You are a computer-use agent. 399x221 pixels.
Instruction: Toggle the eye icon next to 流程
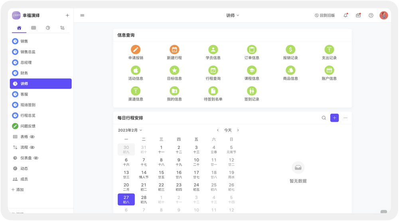pyautogui.click(x=32, y=147)
